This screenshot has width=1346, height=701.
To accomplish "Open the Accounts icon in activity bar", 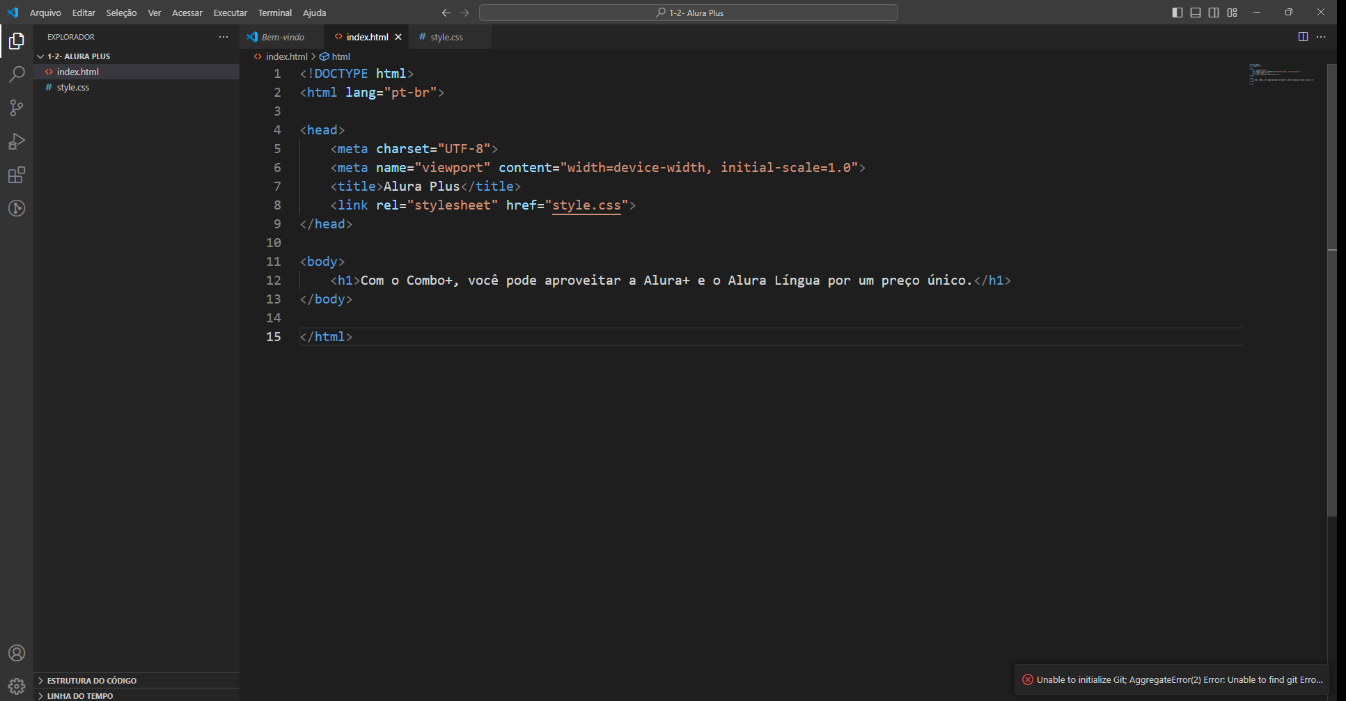I will (17, 653).
